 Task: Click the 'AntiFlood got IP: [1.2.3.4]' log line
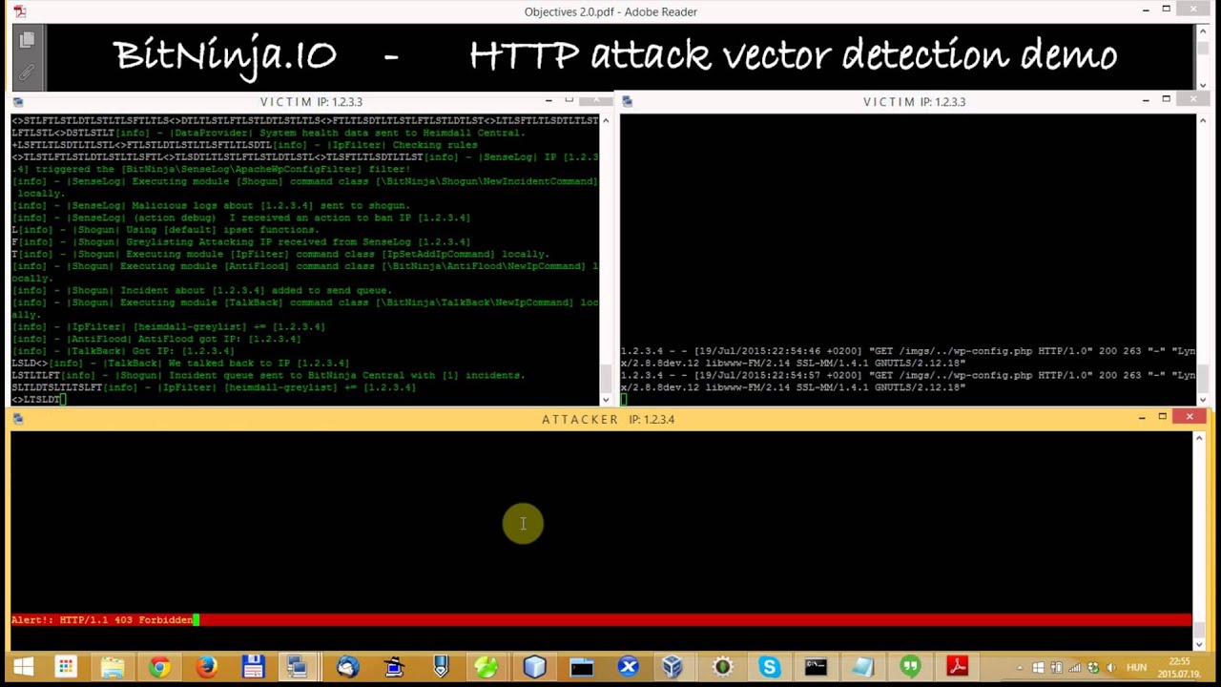click(156, 339)
